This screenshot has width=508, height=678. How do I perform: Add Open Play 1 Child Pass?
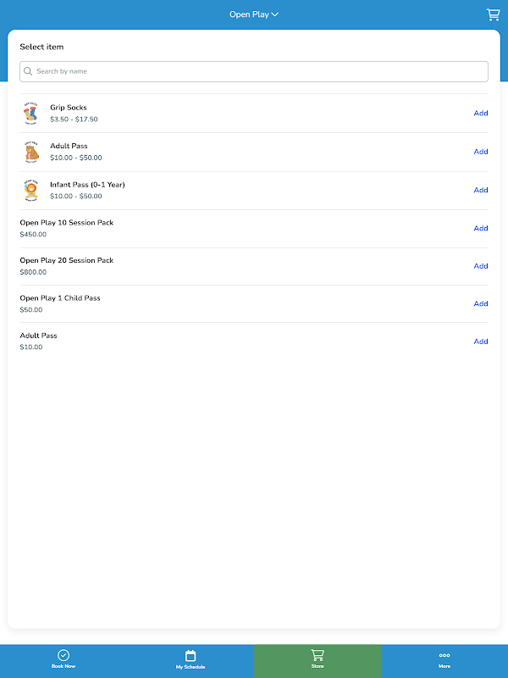coord(481,304)
